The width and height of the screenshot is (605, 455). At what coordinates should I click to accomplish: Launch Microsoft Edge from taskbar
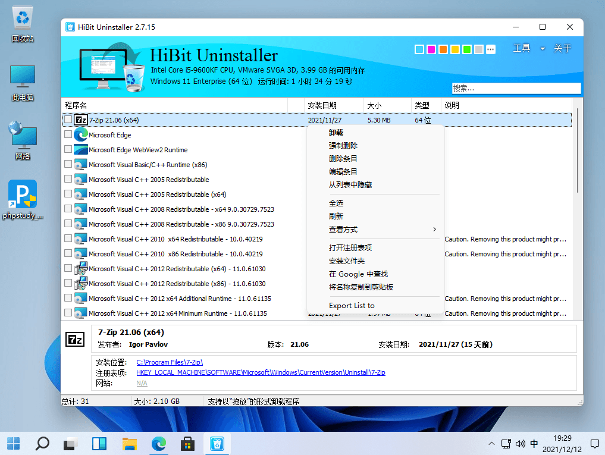[x=159, y=444]
